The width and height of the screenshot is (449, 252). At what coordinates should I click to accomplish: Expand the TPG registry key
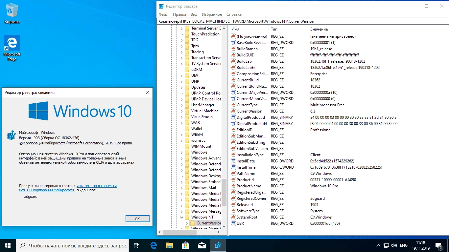pos(181,40)
